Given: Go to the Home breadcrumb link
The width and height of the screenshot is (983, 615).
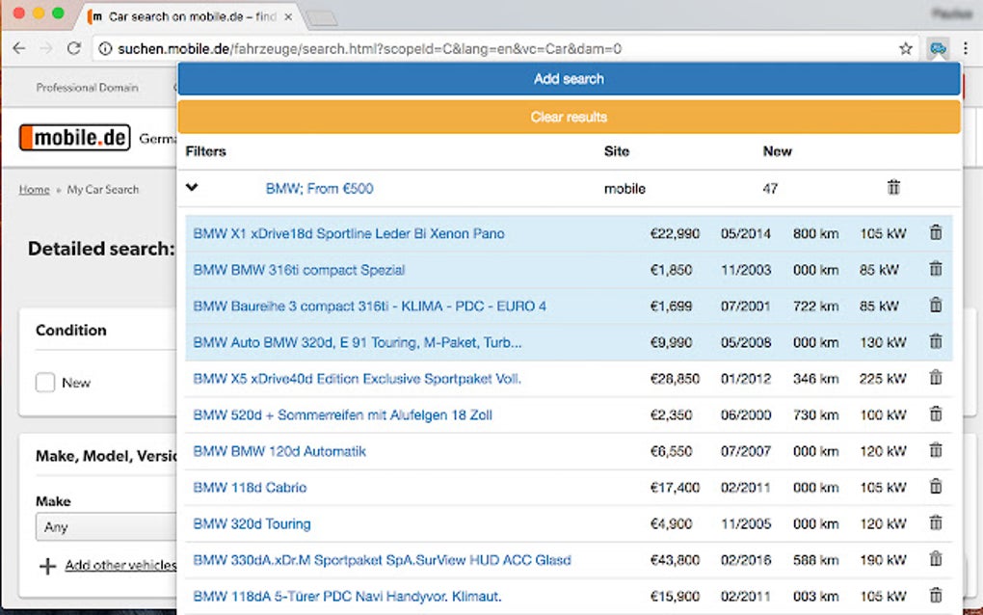Looking at the screenshot, I should tap(34, 190).
